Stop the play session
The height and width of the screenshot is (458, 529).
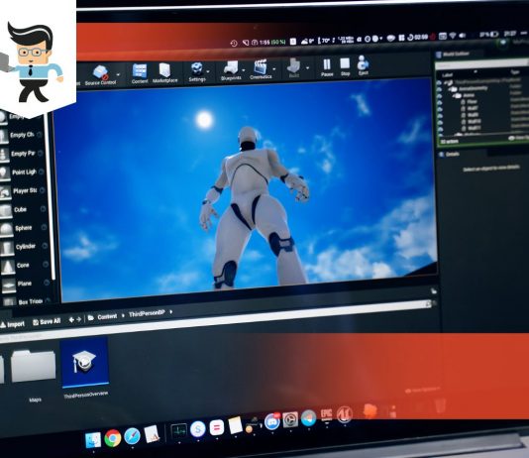click(345, 66)
